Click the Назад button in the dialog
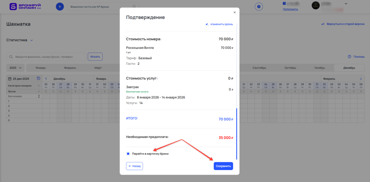The height and width of the screenshot is (182, 370). [x=134, y=166]
